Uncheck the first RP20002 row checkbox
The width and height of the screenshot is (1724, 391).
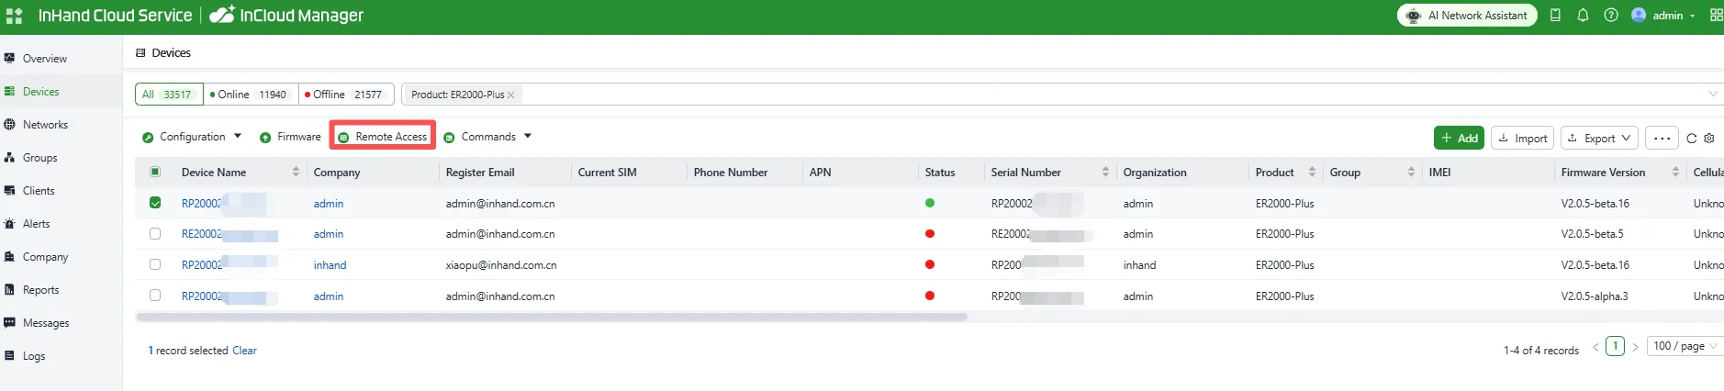[155, 203]
